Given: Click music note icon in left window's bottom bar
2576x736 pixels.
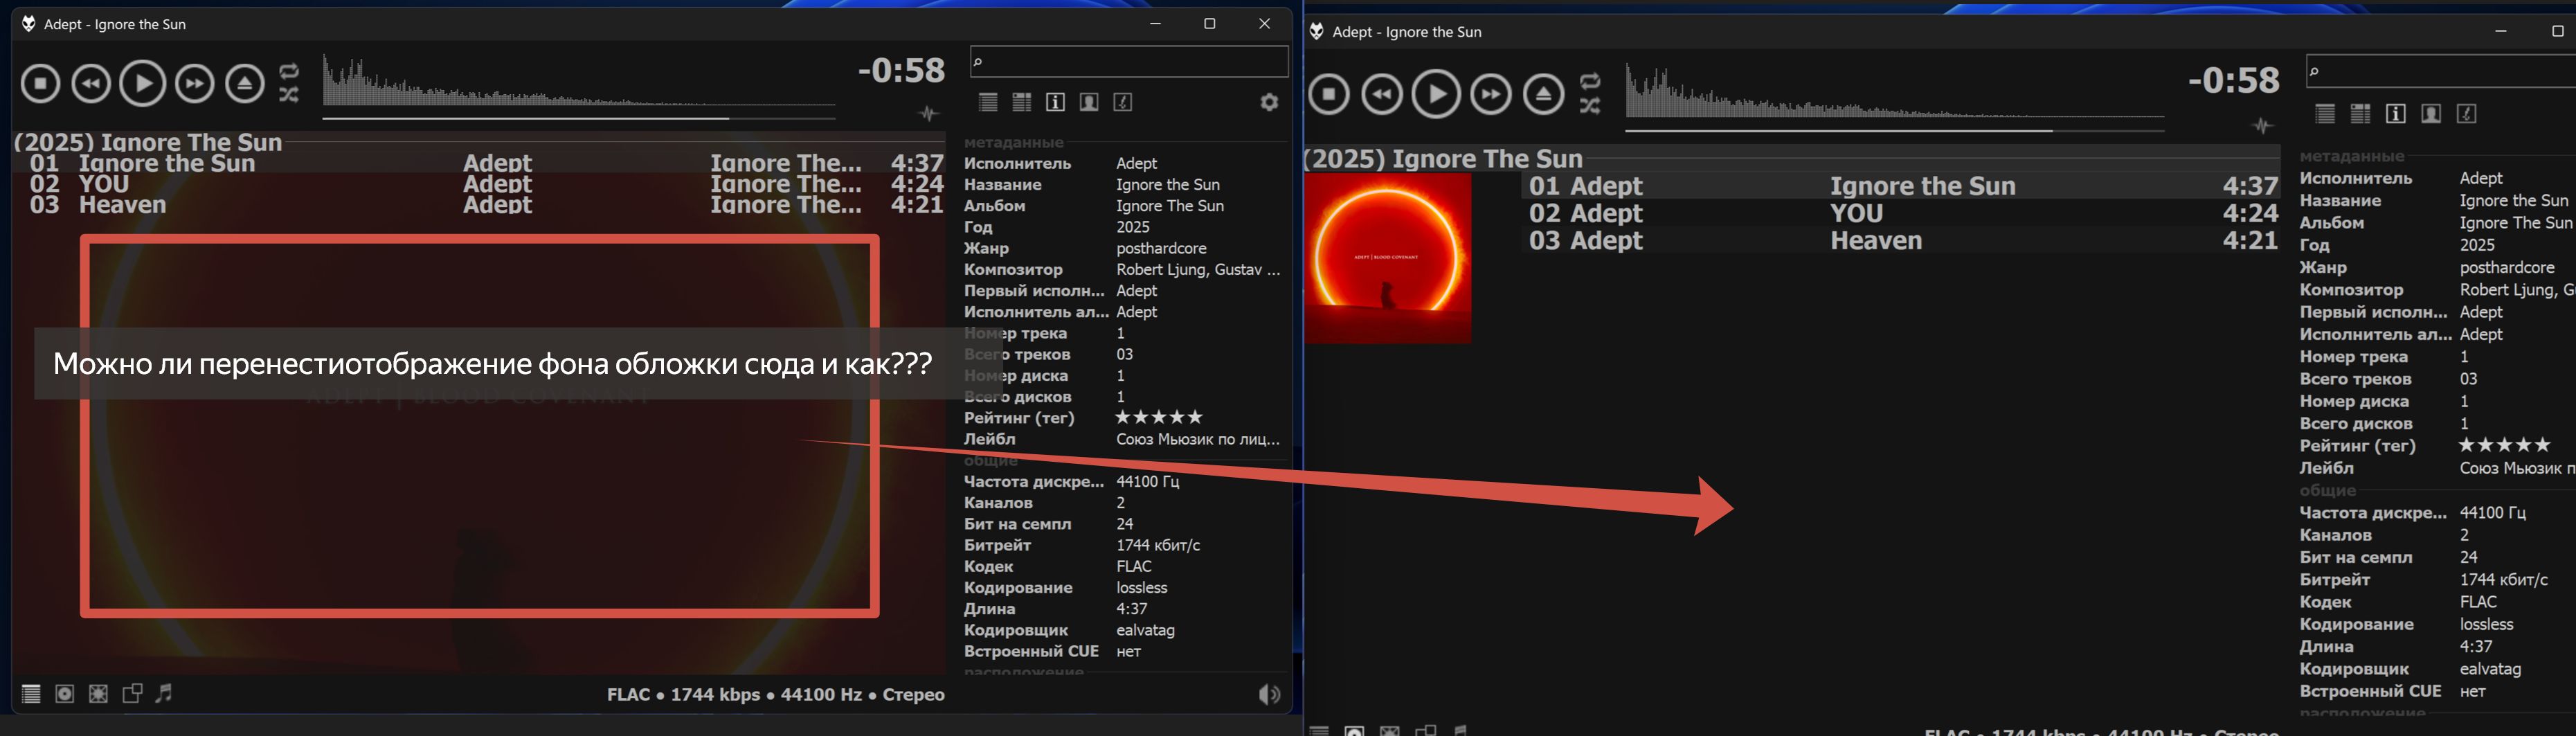Looking at the screenshot, I should [164, 693].
